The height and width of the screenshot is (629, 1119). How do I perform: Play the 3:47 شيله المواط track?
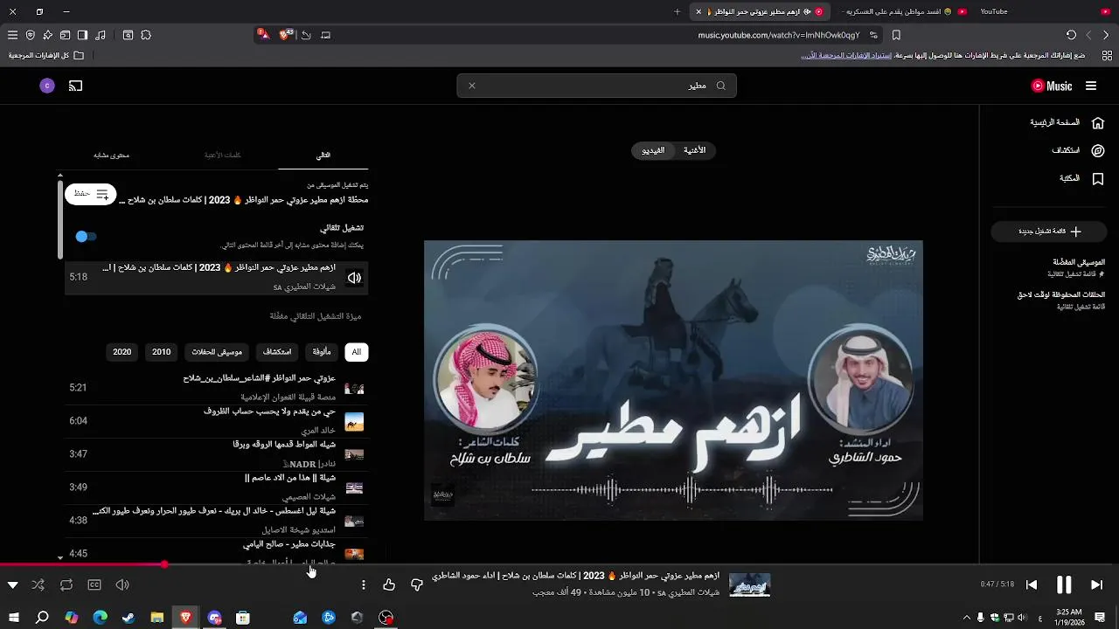pyautogui.click(x=217, y=454)
